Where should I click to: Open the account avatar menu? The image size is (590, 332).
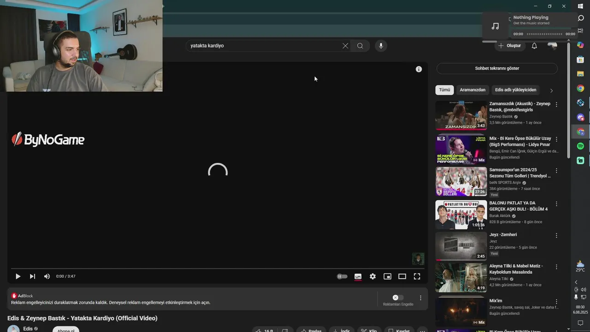click(x=552, y=46)
